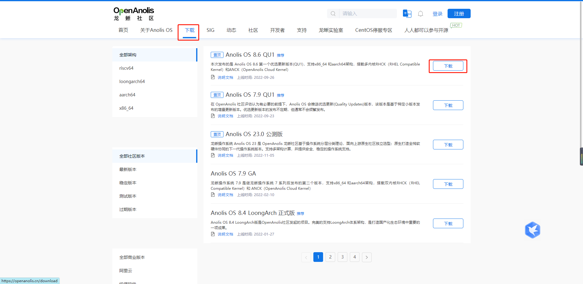Click the HOT badge above 人人都可以参与开源
583x284 pixels.
[x=456, y=25]
